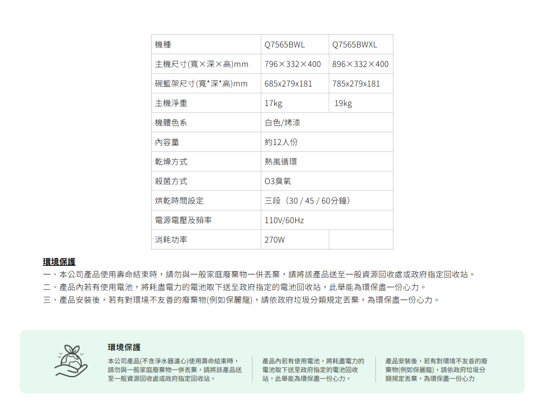Click the 碗籃架尺寸 row label
The image size is (543, 410).
pos(201,84)
